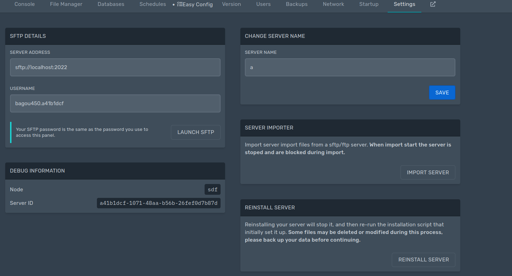
Task: Click the Server ID value a41b1dcf-1071...
Action: 158,203
